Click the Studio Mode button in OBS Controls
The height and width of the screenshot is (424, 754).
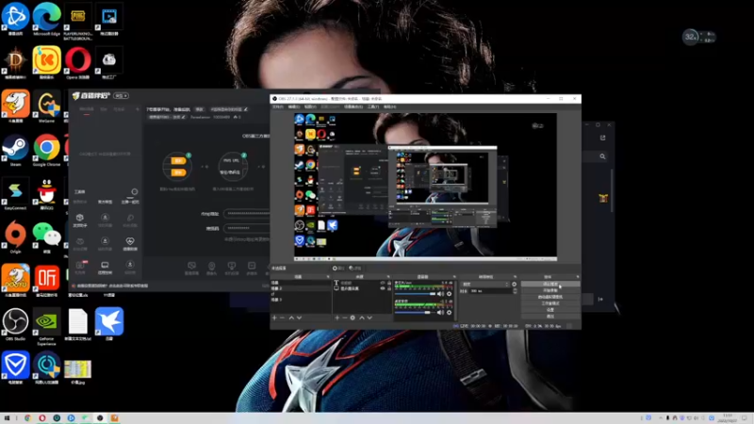[550, 303]
